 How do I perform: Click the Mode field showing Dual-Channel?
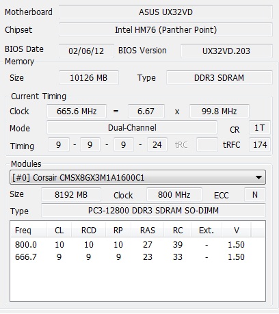[132, 128]
